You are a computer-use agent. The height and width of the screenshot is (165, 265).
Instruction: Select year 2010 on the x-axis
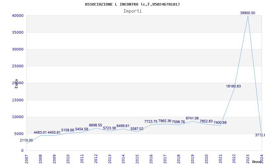pos(68,159)
